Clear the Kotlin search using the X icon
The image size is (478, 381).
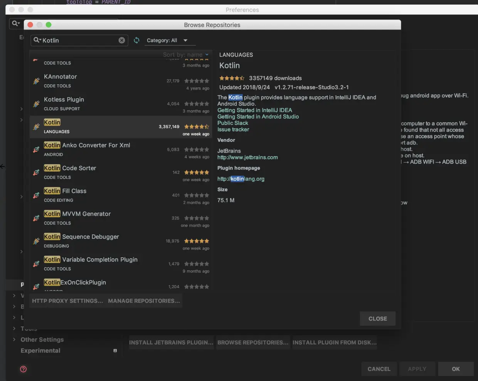pos(122,40)
